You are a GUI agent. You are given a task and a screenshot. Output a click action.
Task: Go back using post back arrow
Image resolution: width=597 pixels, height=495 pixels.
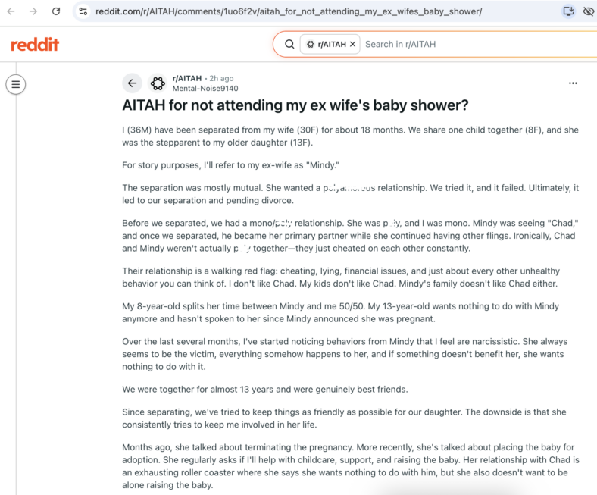click(x=132, y=83)
